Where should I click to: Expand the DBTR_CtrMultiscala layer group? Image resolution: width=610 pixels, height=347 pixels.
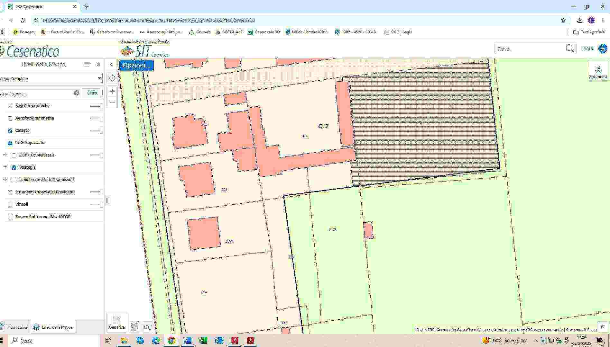click(x=5, y=155)
